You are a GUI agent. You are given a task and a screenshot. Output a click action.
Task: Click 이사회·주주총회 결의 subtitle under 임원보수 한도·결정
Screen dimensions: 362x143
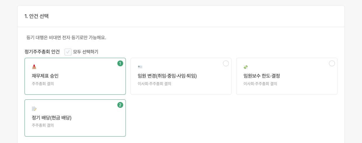click(260, 84)
